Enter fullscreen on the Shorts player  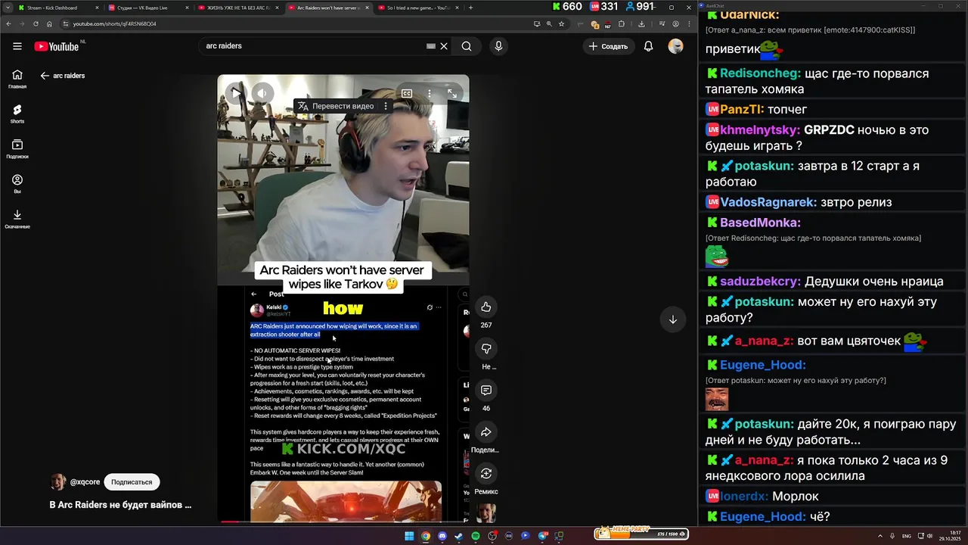click(451, 93)
